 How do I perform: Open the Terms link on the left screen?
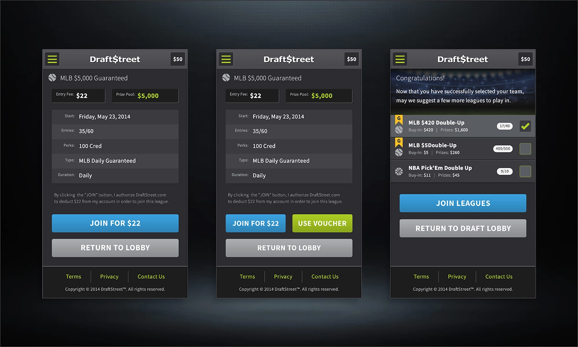click(73, 276)
